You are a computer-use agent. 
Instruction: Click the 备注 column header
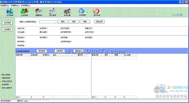point(65,55)
